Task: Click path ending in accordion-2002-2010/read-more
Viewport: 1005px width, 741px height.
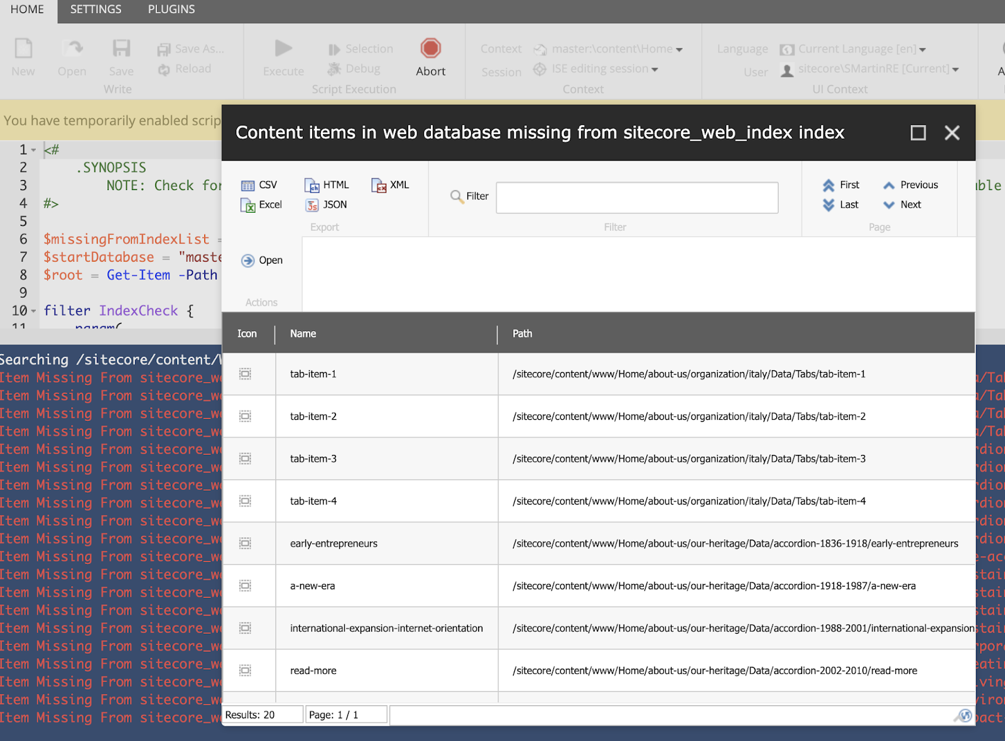Action: point(715,671)
